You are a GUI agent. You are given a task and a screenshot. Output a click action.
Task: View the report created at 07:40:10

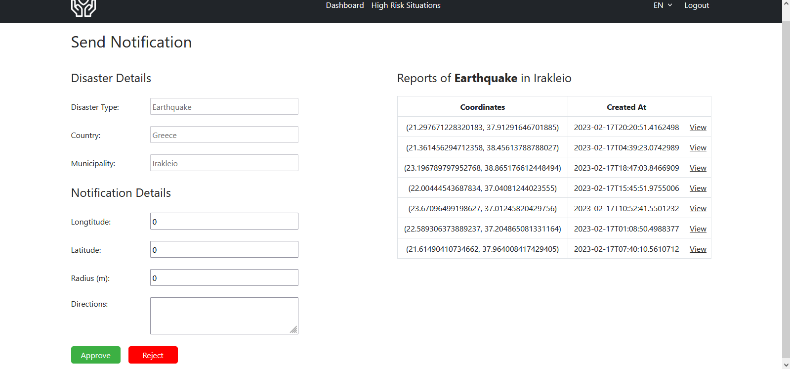[698, 249]
